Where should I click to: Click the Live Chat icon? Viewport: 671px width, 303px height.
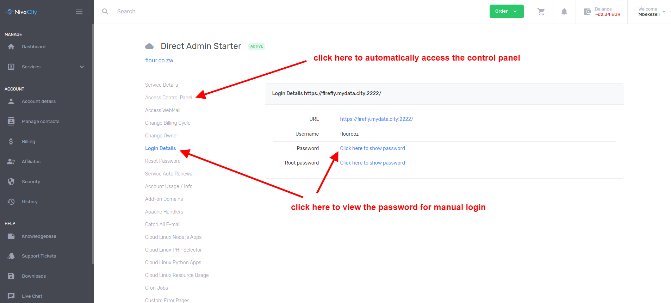click(11, 296)
